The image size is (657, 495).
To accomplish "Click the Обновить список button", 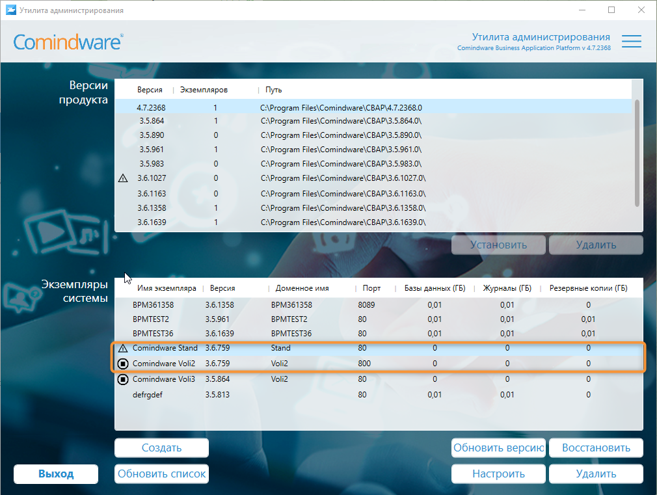I will point(161,474).
